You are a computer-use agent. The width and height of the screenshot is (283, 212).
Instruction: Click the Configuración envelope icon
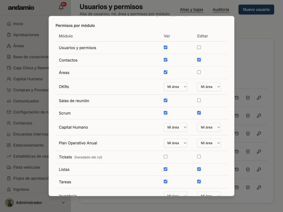click(x=8, y=112)
